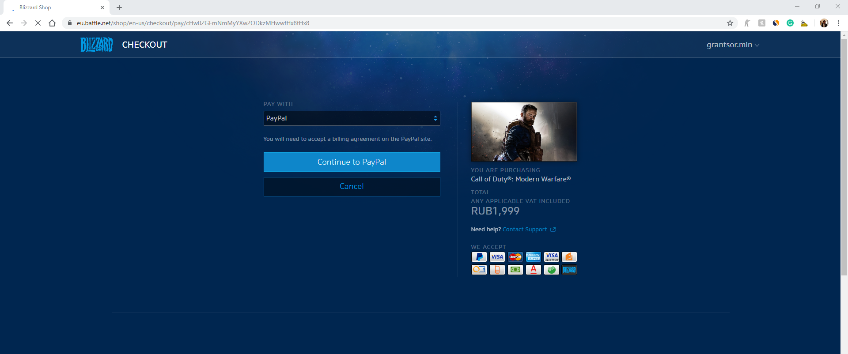Click the Blizzard Balance payment icon
848x354 pixels.
[x=569, y=270]
